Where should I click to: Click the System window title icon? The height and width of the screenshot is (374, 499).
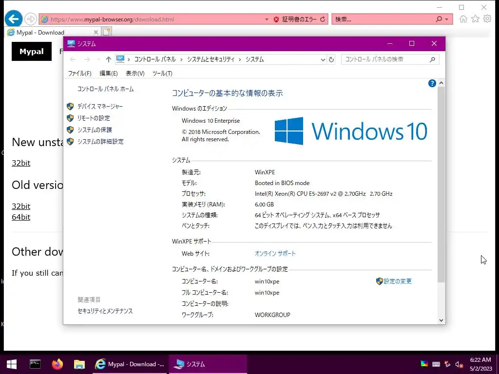(x=71, y=43)
